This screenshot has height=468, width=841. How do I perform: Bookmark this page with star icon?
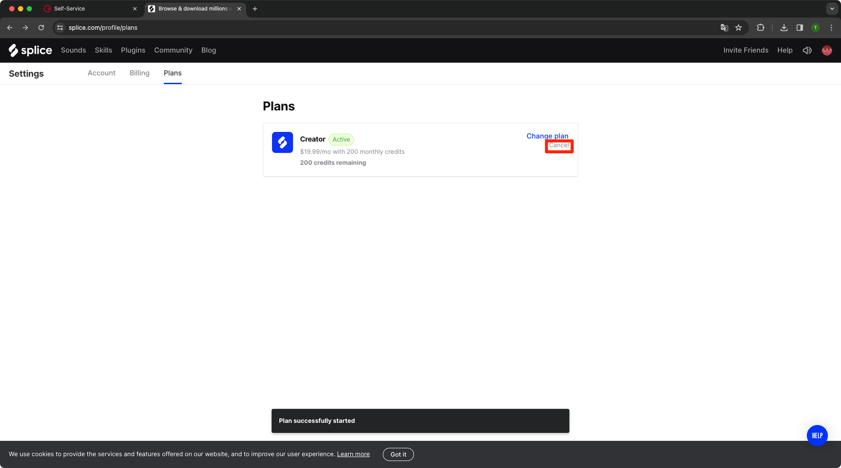[x=739, y=28]
